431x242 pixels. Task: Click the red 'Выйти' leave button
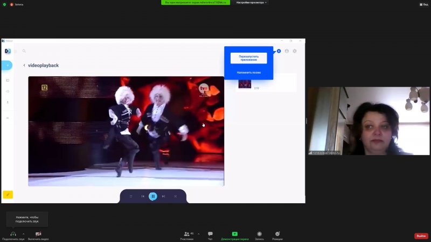pos(421,236)
